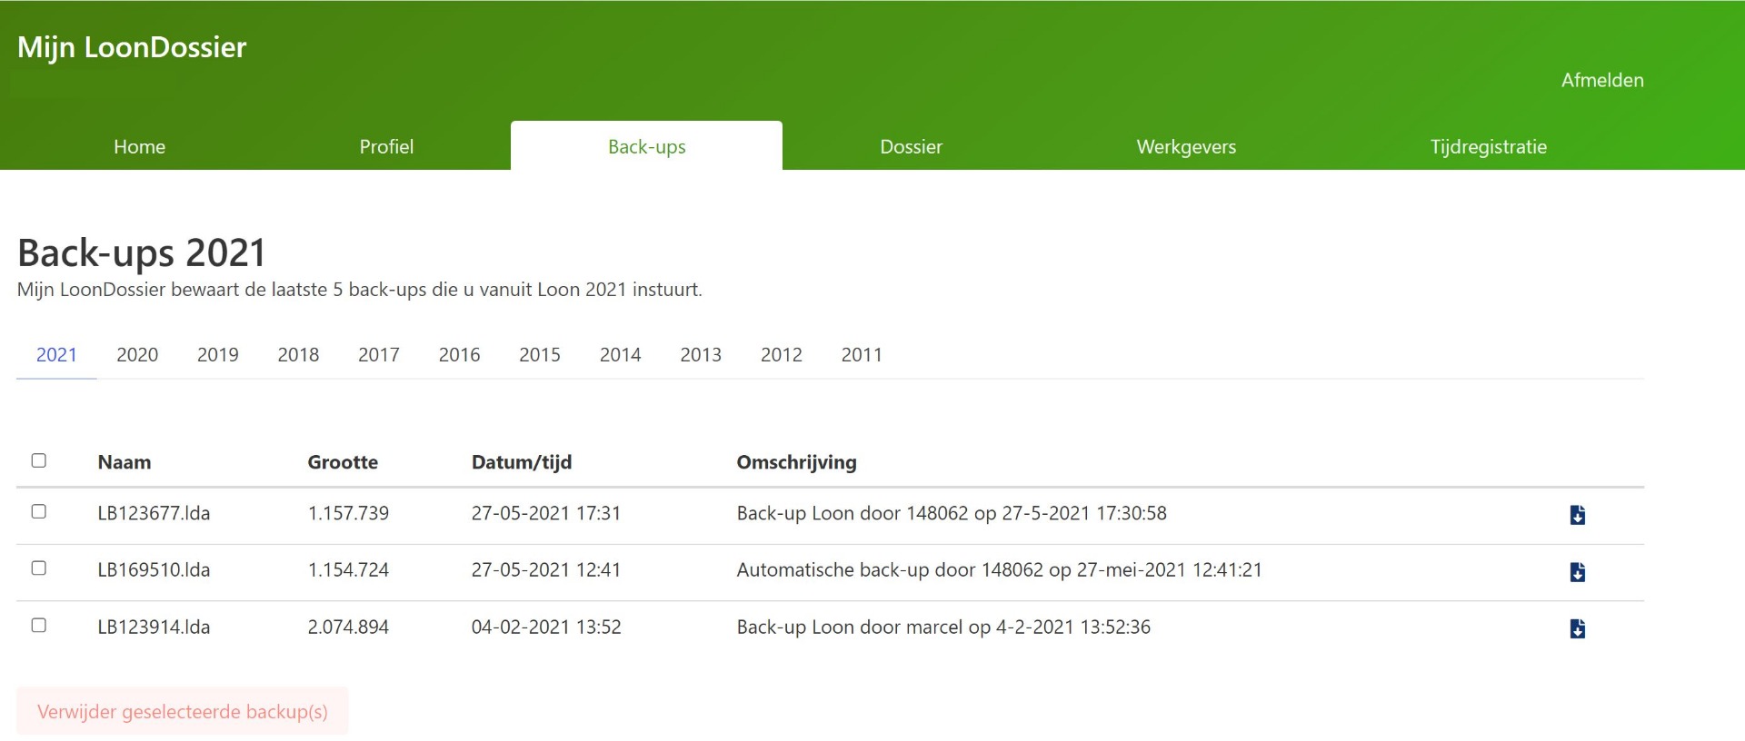
Task: Show back-ups for 2016
Action: coord(459,355)
